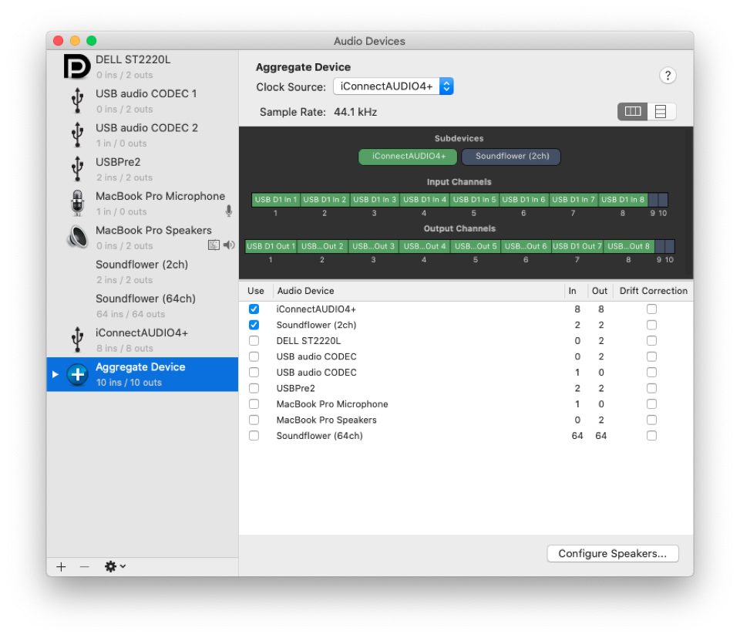
Task: Click the USB audio CODEC 1 icon
Action: click(x=77, y=100)
